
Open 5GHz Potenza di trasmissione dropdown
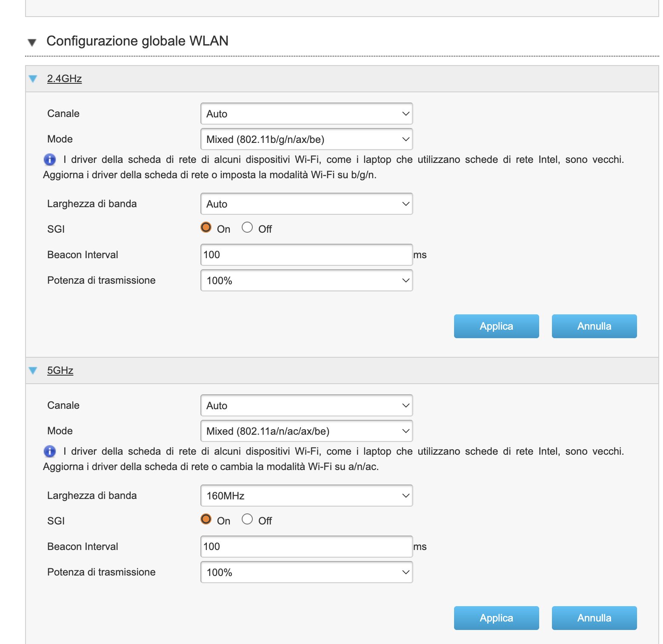pos(306,572)
